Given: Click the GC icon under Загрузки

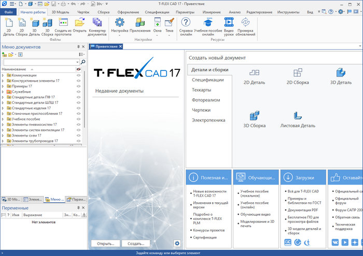Looking at the screenshot, I should click(x=287, y=242).
